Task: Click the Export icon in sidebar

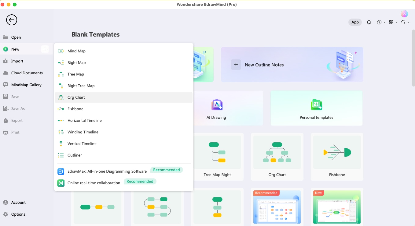Action: tap(6, 120)
